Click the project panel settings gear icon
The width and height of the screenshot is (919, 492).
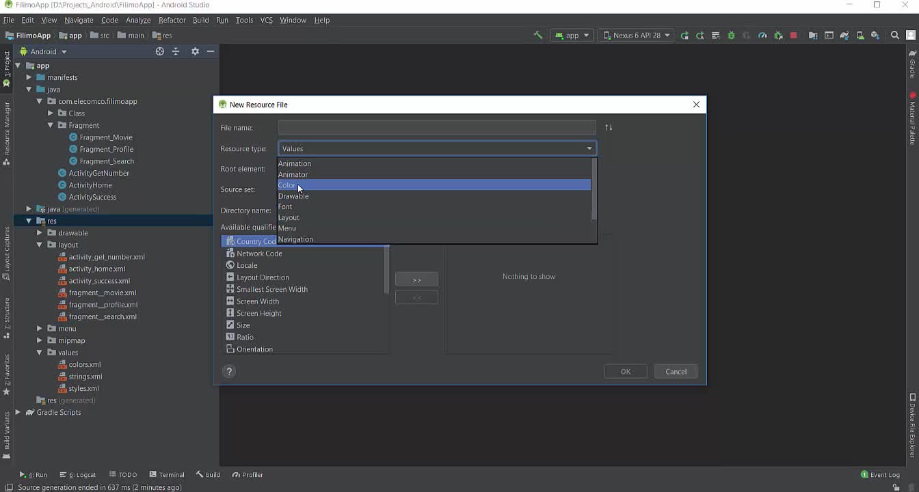coord(195,51)
